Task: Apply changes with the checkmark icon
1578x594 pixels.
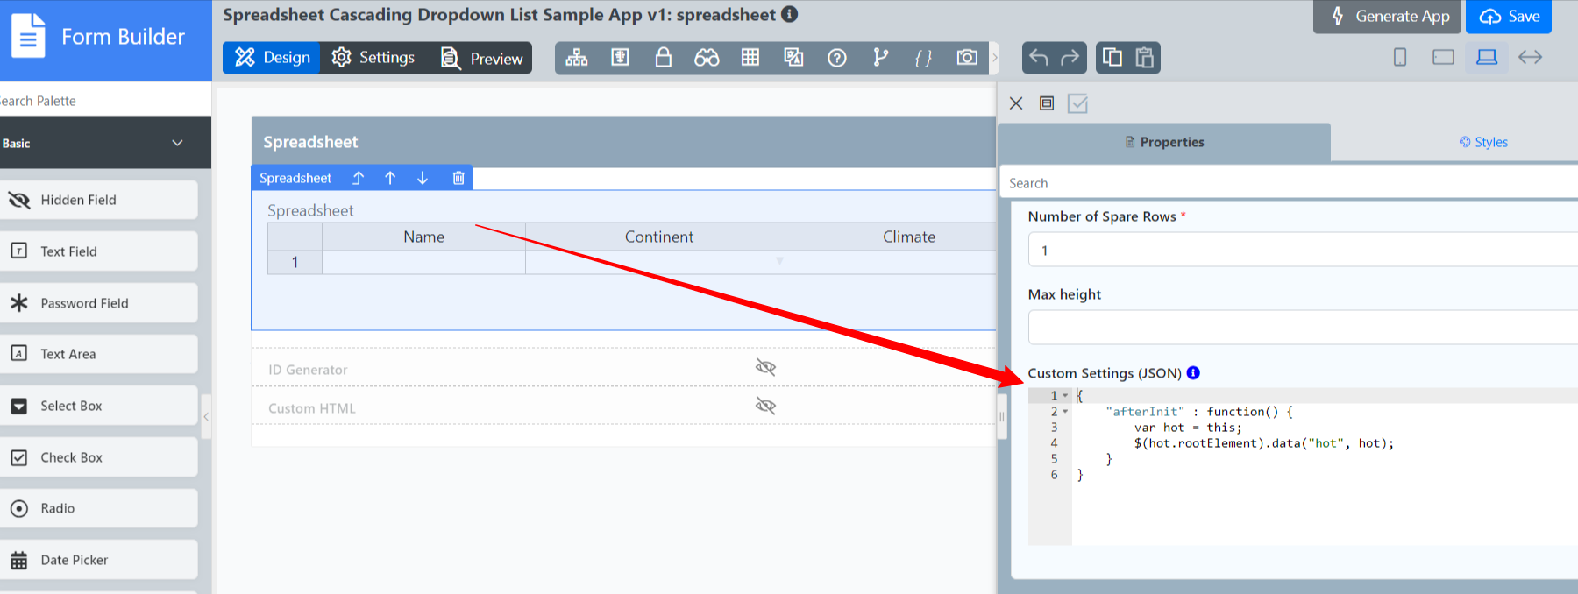Action: coord(1078,103)
